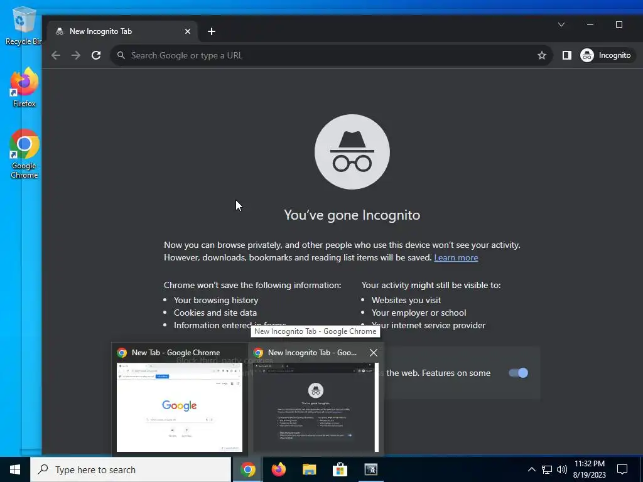The image size is (643, 482).
Task: Open File Explorer from the taskbar
Action: [309, 469]
